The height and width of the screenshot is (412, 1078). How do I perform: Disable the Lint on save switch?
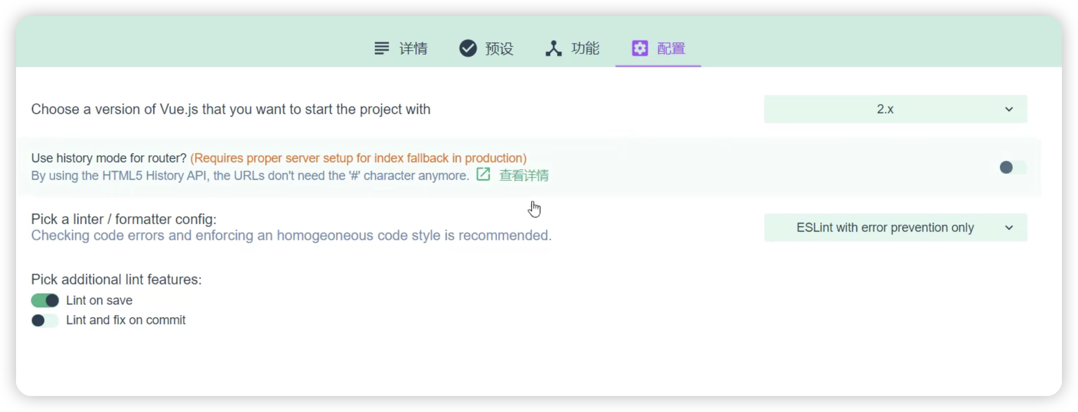click(45, 301)
